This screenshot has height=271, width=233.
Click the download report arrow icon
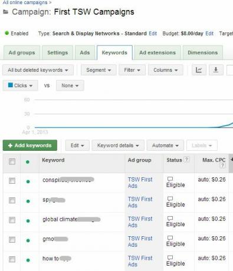click(x=216, y=70)
